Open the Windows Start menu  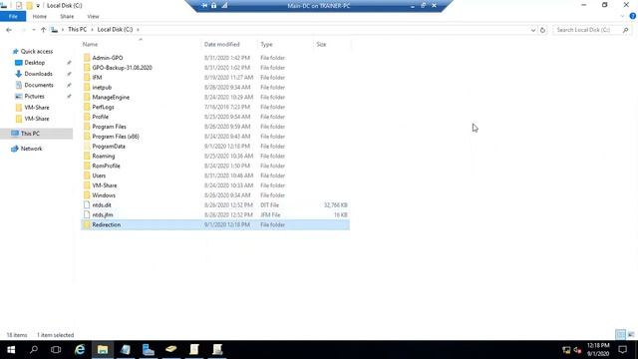[x=11, y=350]
